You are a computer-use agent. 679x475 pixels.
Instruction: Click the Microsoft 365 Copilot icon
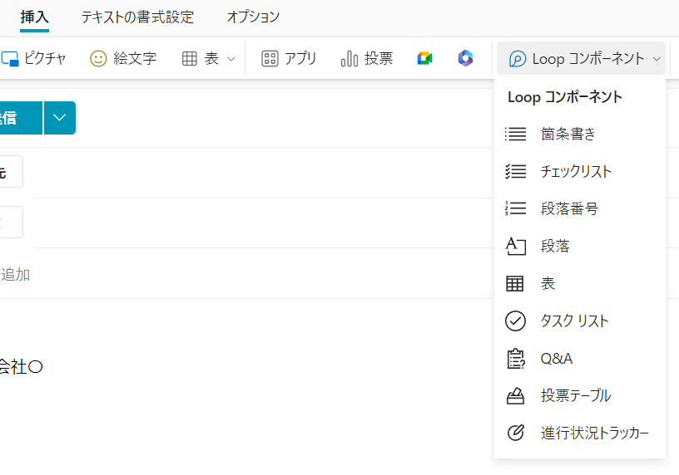(x=465, y=58)
